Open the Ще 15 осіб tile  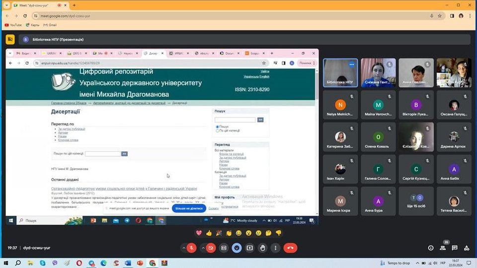[416, 201]
